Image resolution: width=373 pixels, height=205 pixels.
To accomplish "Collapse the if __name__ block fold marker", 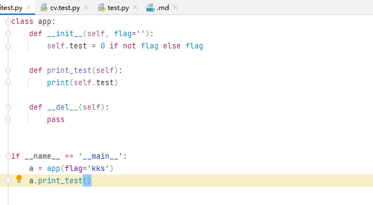I will [x=8, y=156].
